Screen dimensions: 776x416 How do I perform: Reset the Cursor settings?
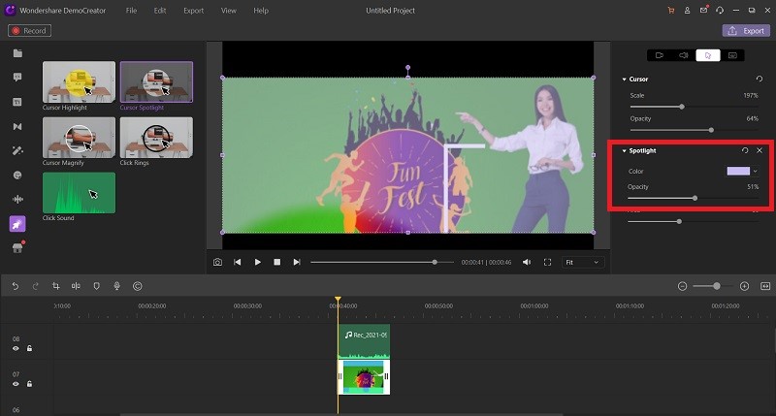[760, 80]
